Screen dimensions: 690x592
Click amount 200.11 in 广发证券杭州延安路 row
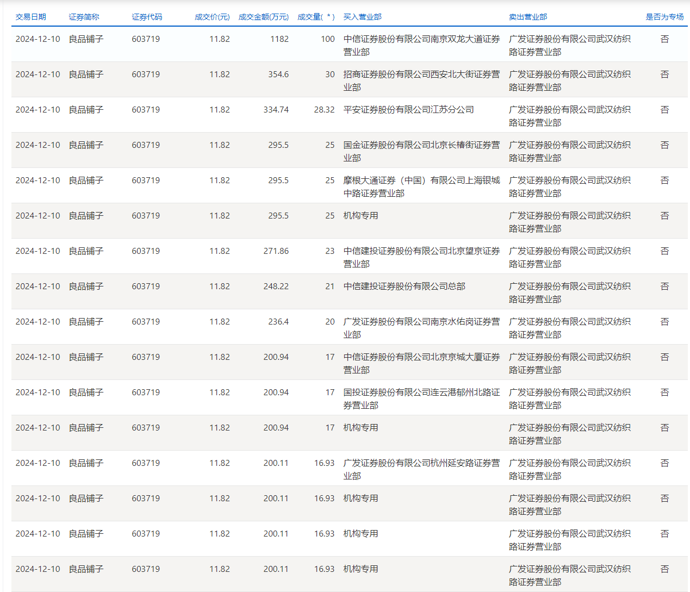pos(276,463)
